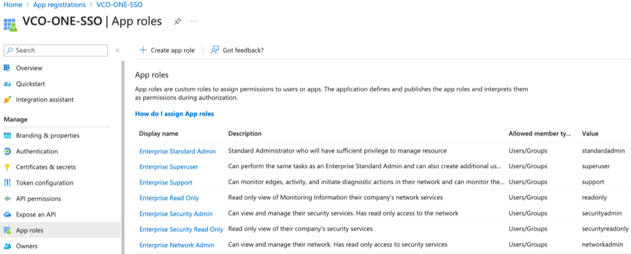The width and height of the screenshot is (631, 254).
Task: Open Quickstart from the sidebar
Action: [30, 84]
